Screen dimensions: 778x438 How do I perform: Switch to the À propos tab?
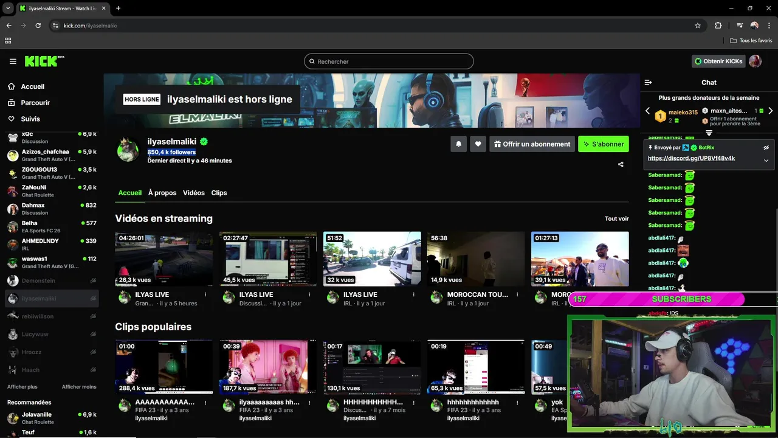tap(162, 193)
